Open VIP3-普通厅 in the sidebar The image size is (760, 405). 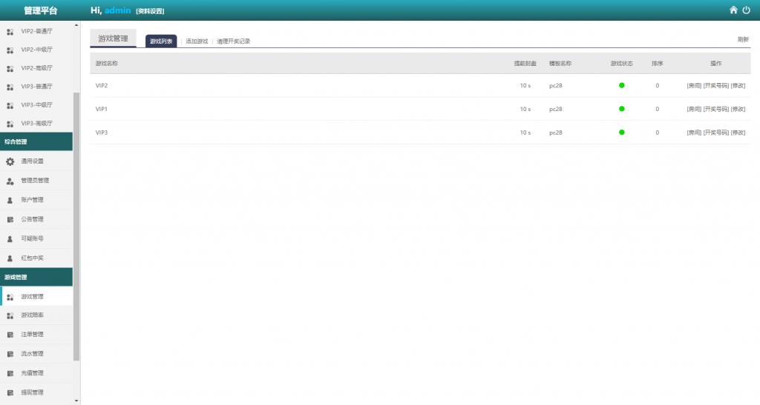pyautogui.click(x=36, y=87)
